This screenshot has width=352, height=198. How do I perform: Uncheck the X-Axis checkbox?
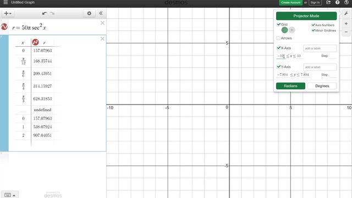click(279, 48)
